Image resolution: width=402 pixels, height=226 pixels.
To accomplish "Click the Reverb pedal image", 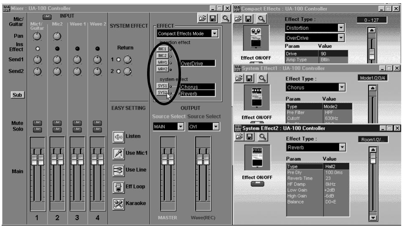I will point(257,157).
